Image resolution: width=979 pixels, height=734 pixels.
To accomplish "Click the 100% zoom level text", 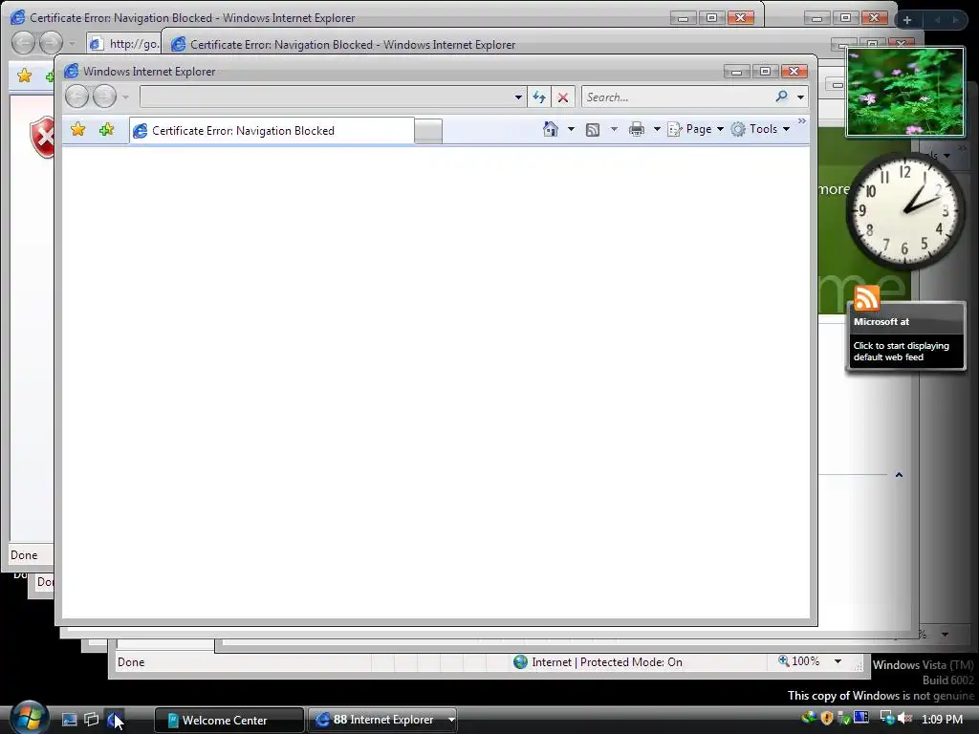I will pos(805,661).
